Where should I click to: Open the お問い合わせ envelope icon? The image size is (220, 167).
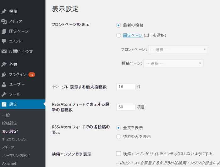click(x=4, y=51)
